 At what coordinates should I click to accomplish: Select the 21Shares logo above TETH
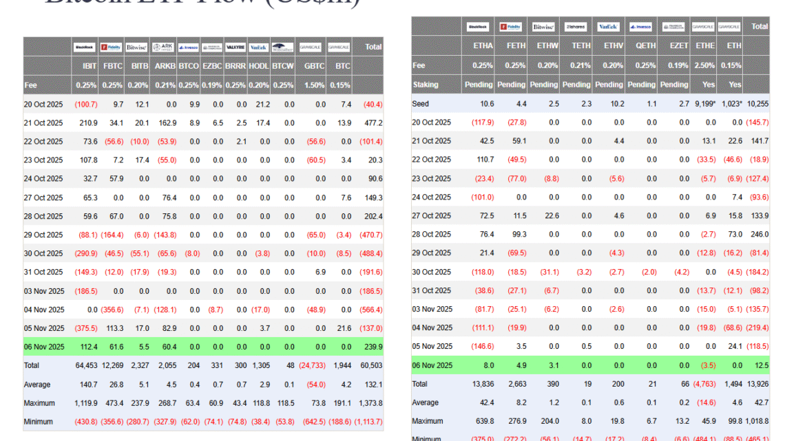pyautogui.click(x=576, y=27)
